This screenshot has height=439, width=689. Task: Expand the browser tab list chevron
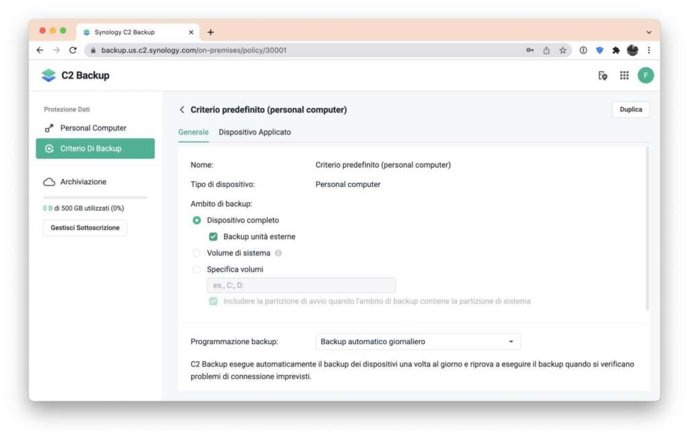pos(649,32)
